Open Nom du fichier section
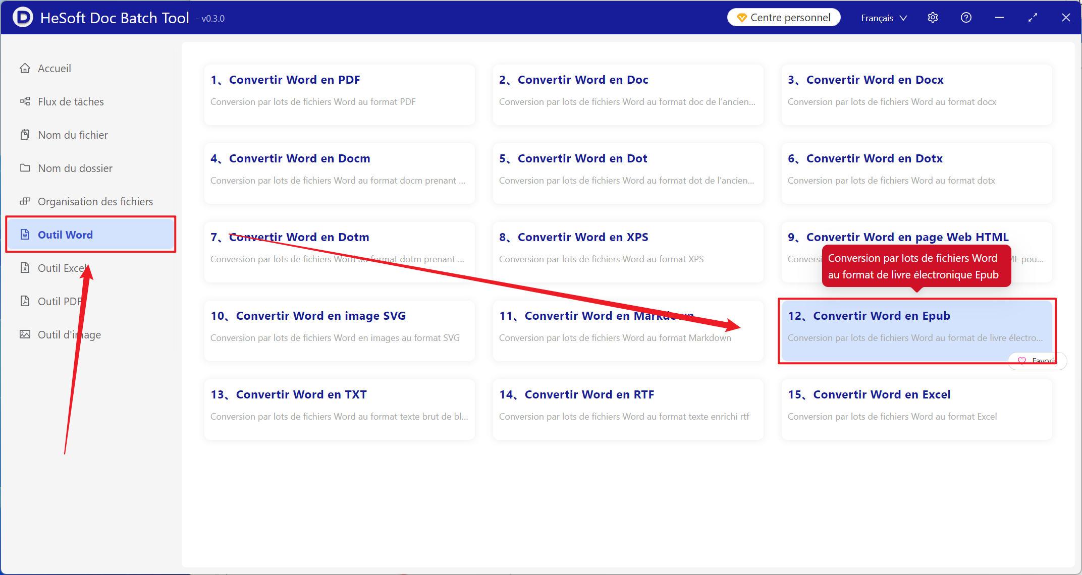Screen dimensions: 1082x575 click(x=91, y=135)
